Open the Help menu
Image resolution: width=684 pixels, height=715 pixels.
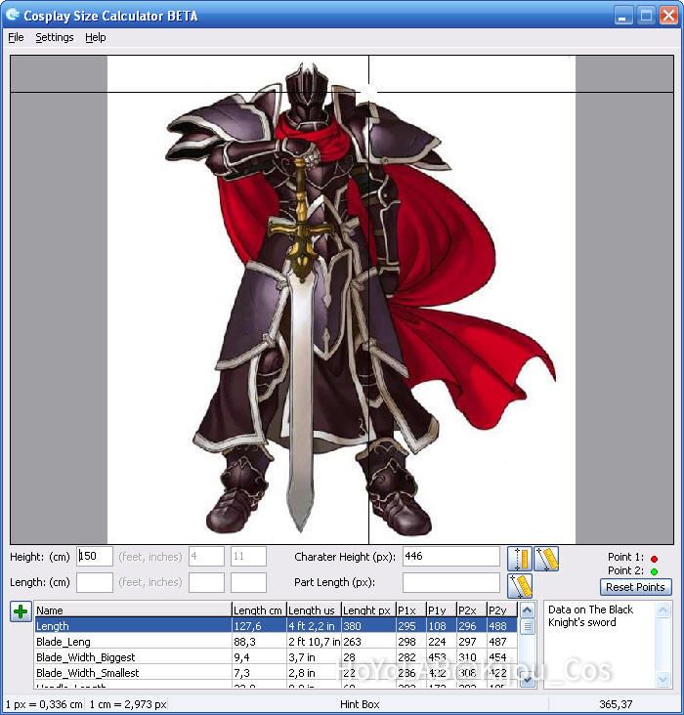(x=95, y=37)
